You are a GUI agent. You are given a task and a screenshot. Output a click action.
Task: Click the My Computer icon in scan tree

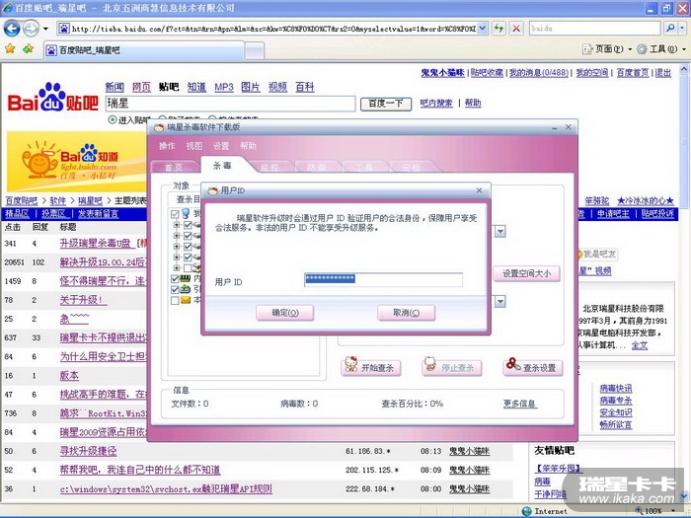pyautogui.click(x=186, y=214)
